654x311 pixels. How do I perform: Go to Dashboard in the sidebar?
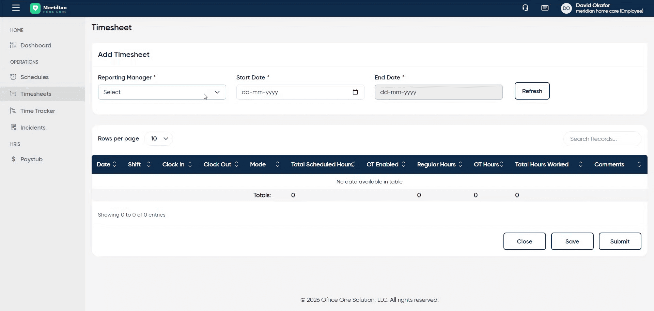pos(35,45)
